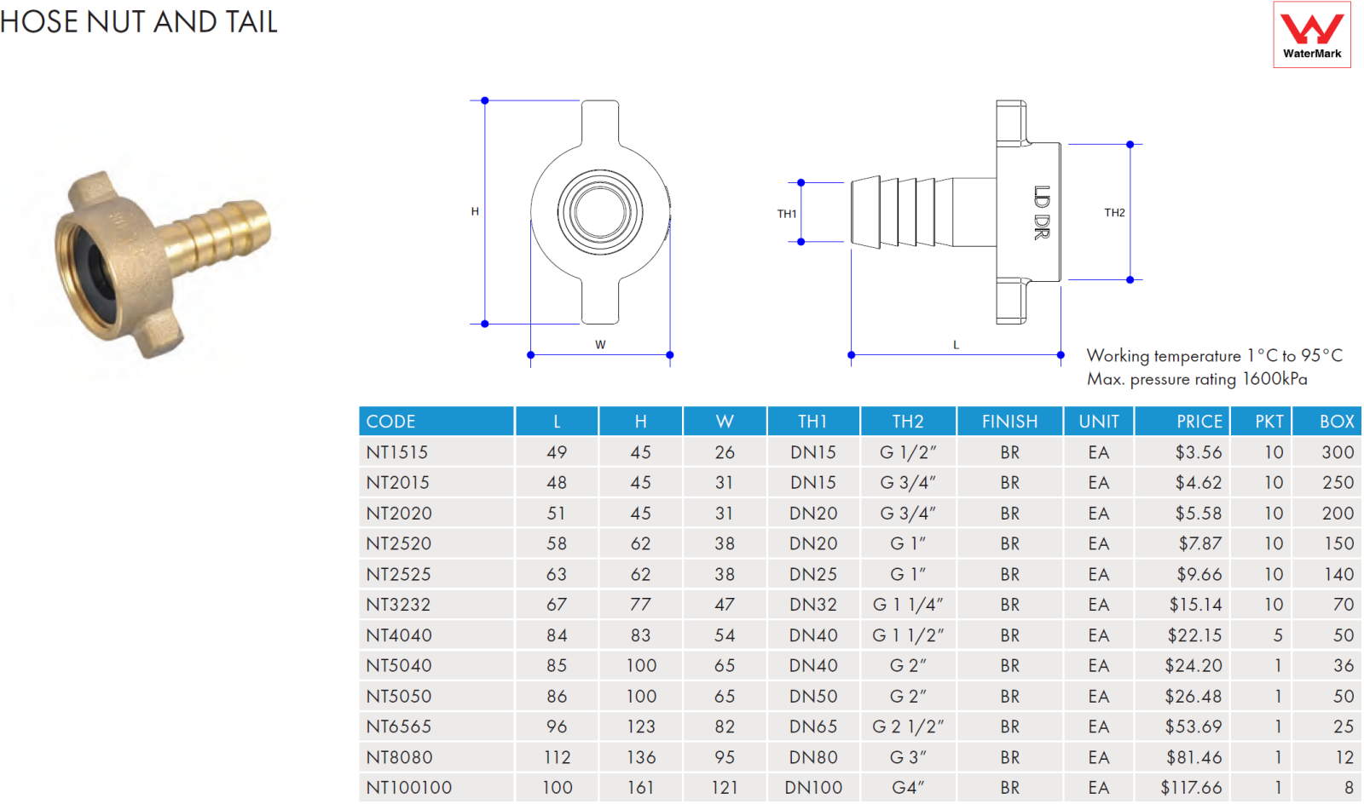Click the $5.58 price for NT2020
This screenshot has width=1364, height=804.
(1199, 514)
